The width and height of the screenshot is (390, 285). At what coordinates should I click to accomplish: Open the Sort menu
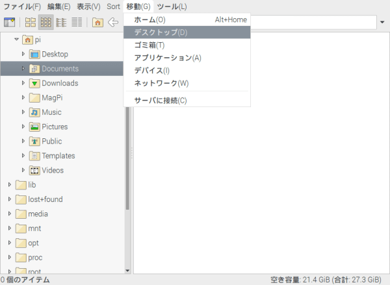113,6
